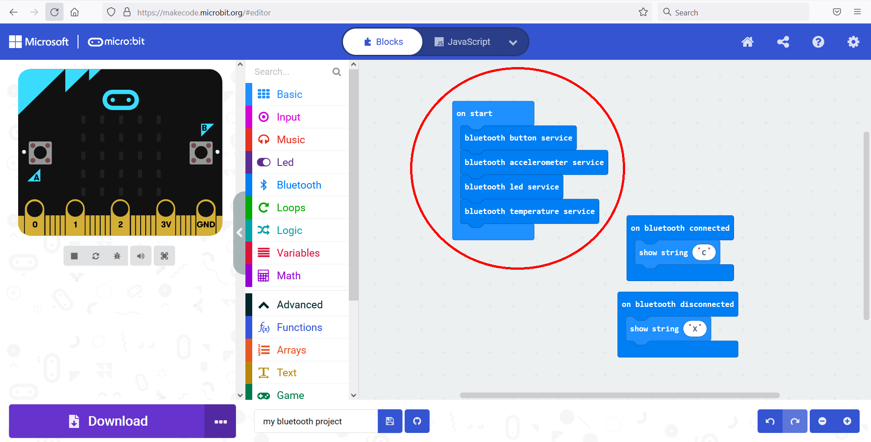
Task: Open the Bluetooth toolbox category
Action: [x=297, y=185]
